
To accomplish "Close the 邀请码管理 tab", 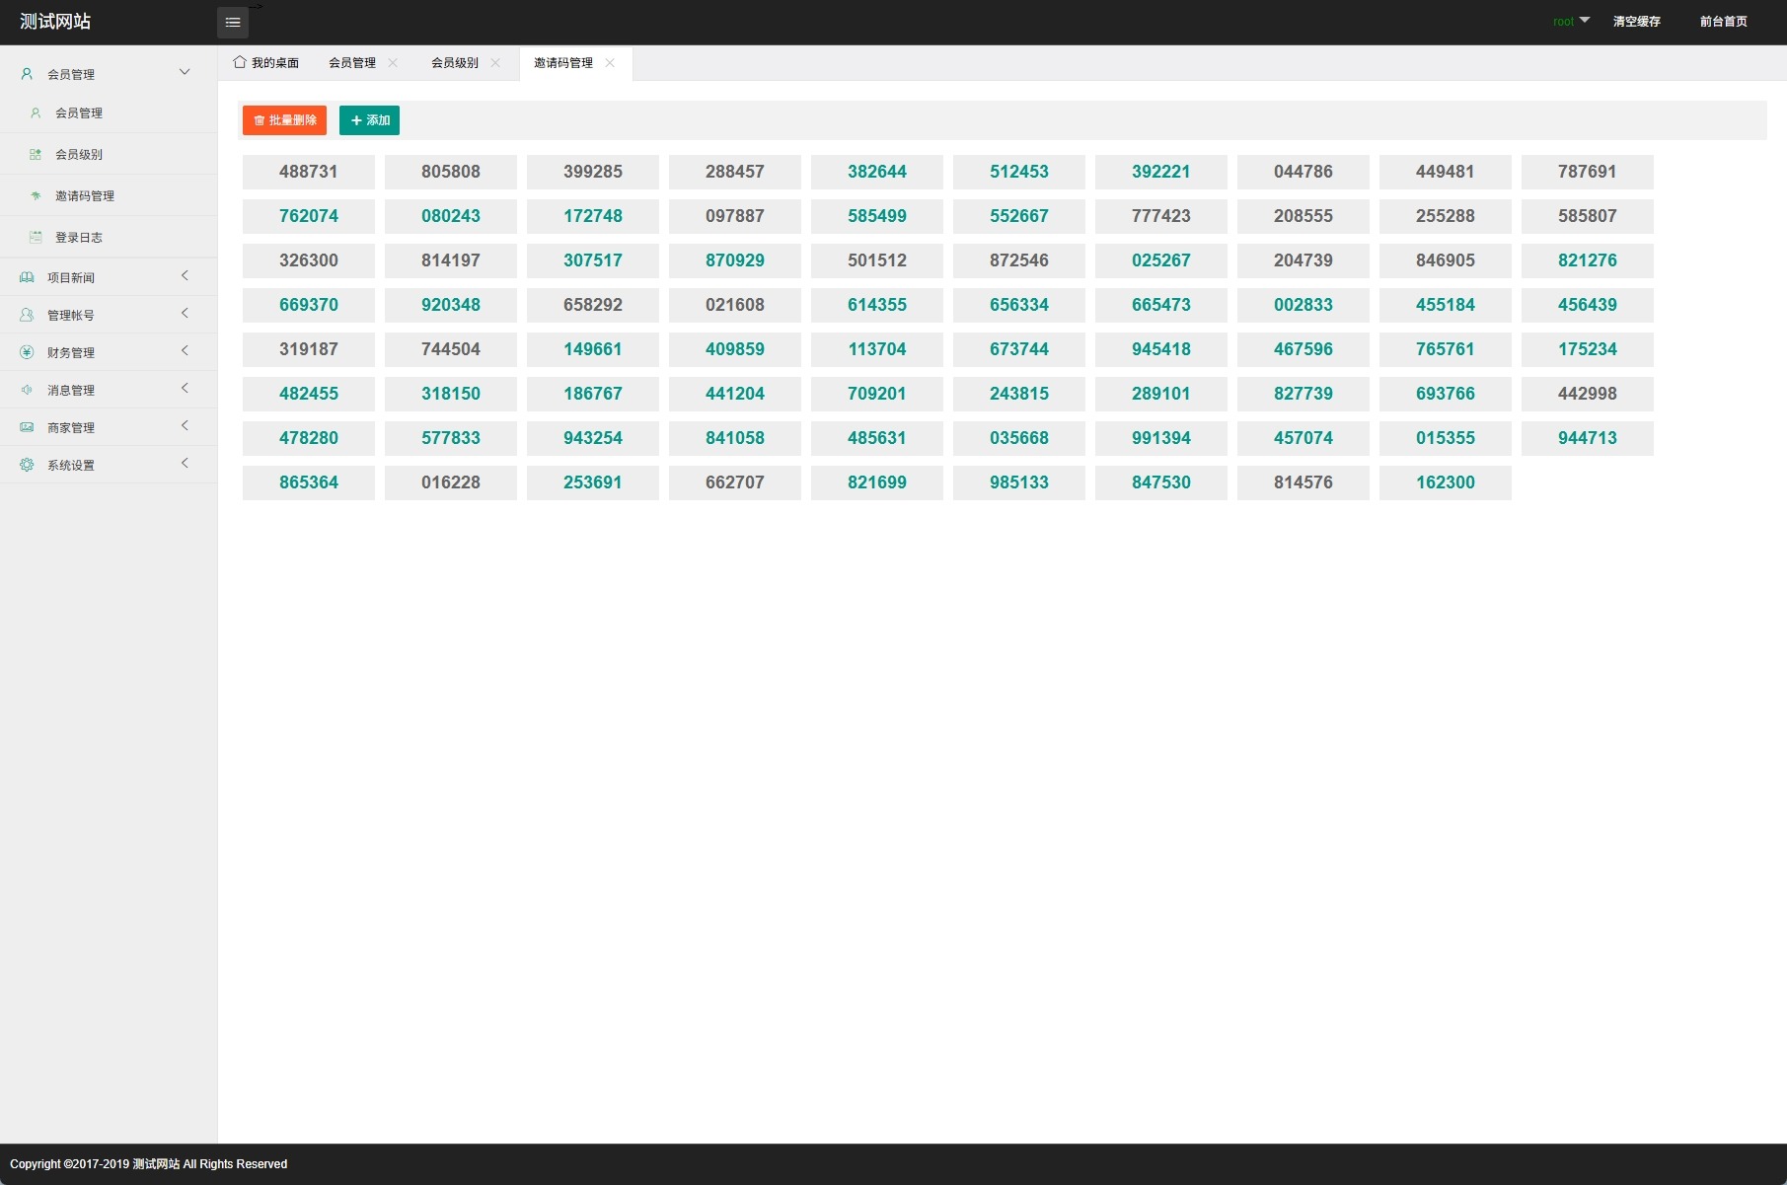I will [x=610, y=63].
